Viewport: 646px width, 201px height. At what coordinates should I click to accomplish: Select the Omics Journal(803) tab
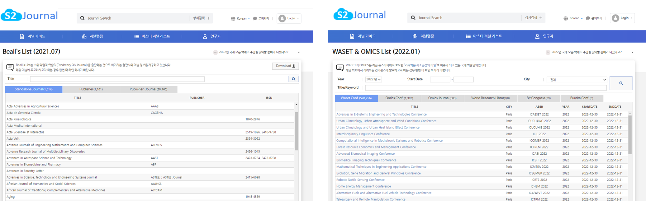pyautogui.click(x=442, y=98)
